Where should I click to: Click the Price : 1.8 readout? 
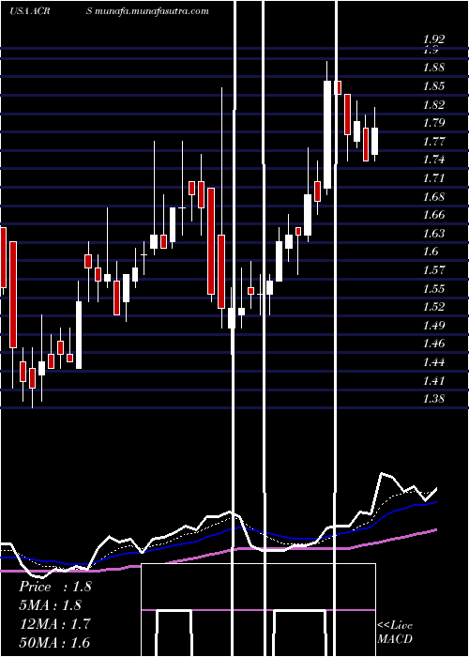pyautogui.click(x=54, y=587)
